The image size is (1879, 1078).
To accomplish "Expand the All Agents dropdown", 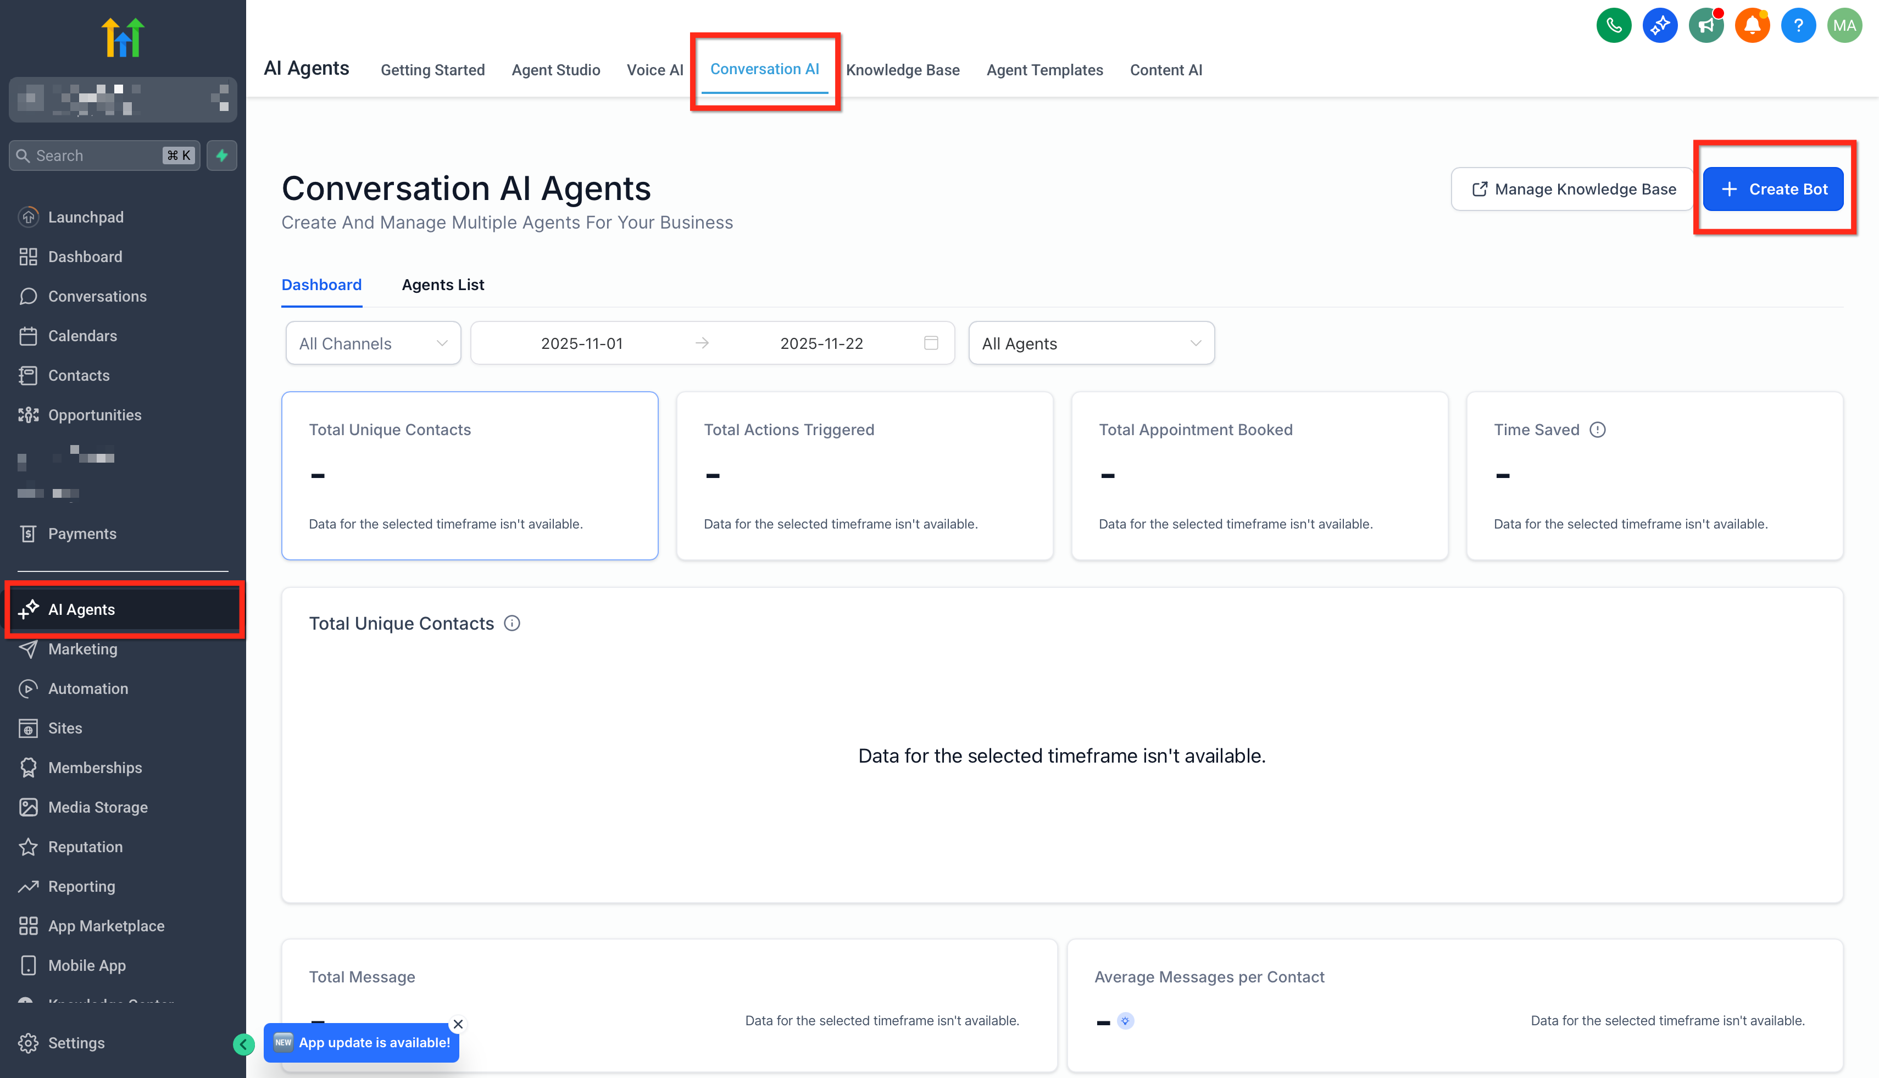I will coord(1091,343).
